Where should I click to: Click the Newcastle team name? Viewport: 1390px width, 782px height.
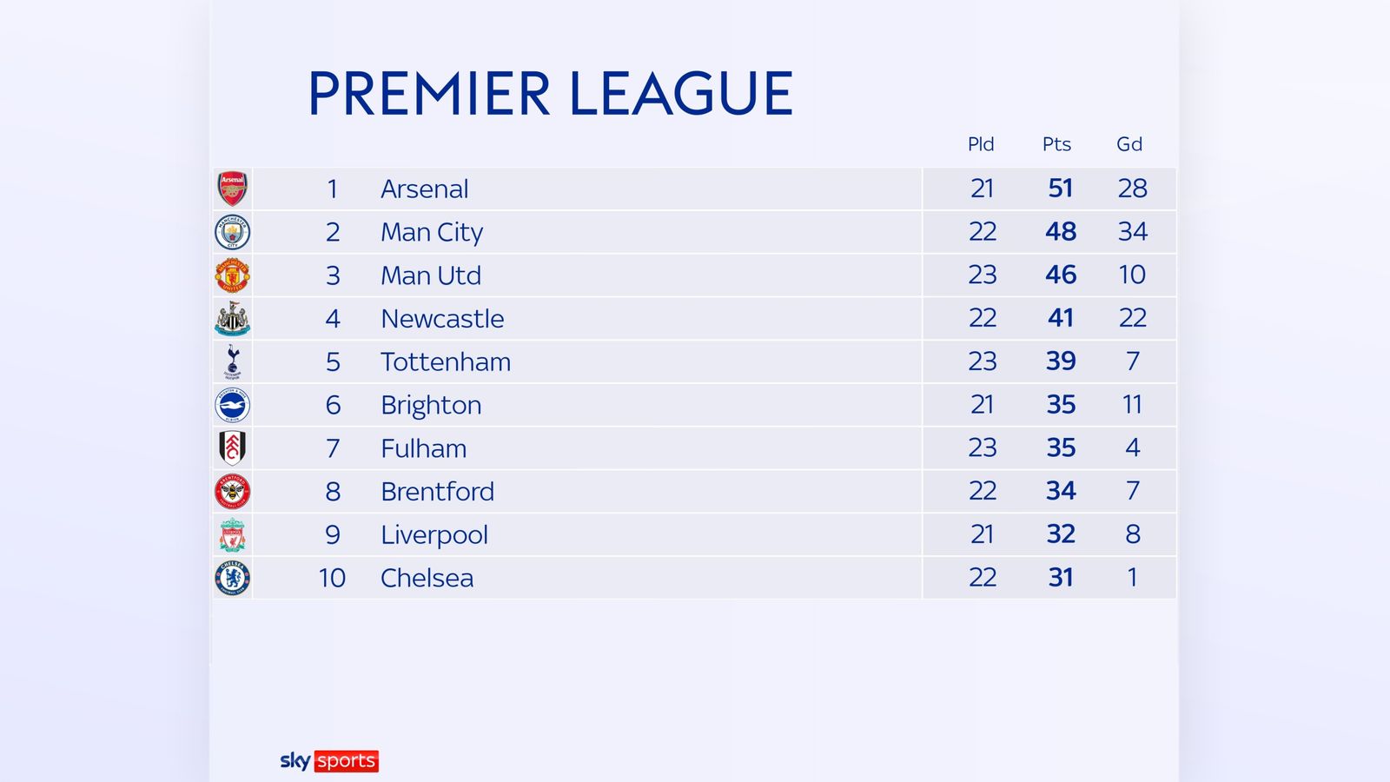coord(442,319)
